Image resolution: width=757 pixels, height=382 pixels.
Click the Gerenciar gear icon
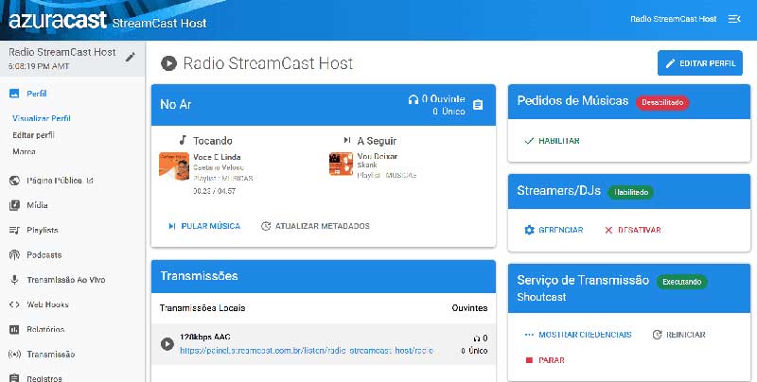click(530, 230)
